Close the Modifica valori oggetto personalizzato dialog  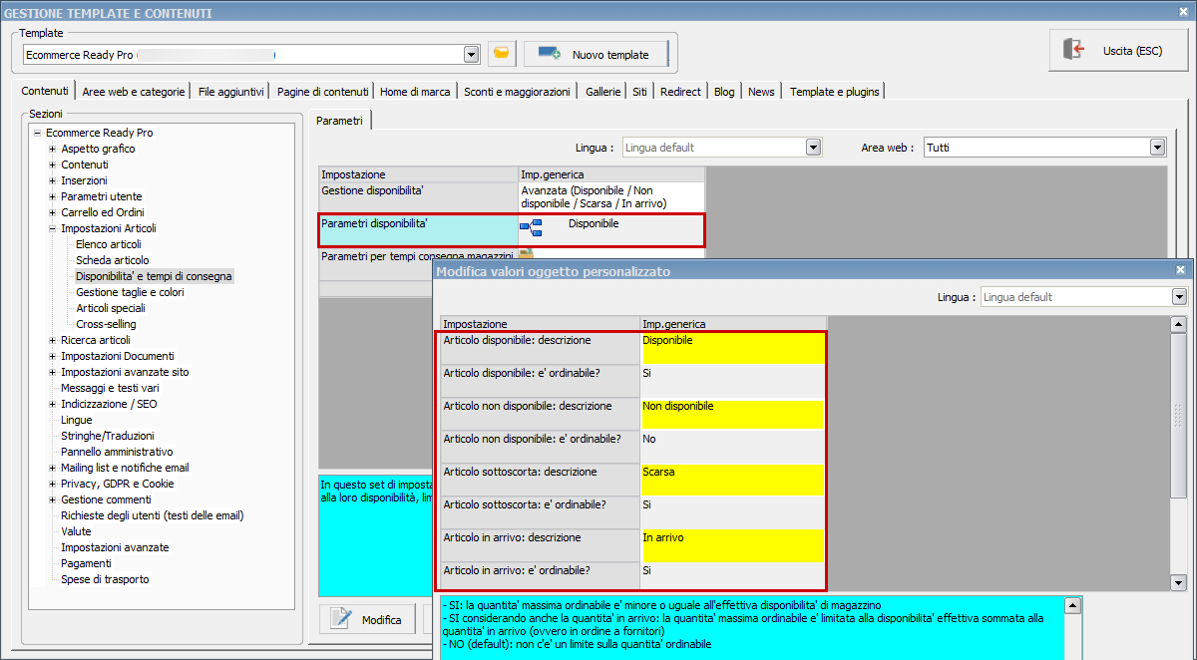point(1181,270)
